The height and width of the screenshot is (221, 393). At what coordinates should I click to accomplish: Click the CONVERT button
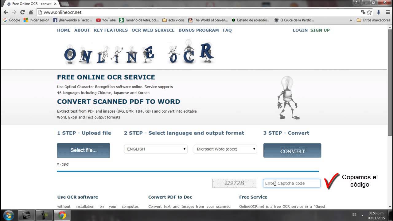pyautogui.click(x=292, y=150)
